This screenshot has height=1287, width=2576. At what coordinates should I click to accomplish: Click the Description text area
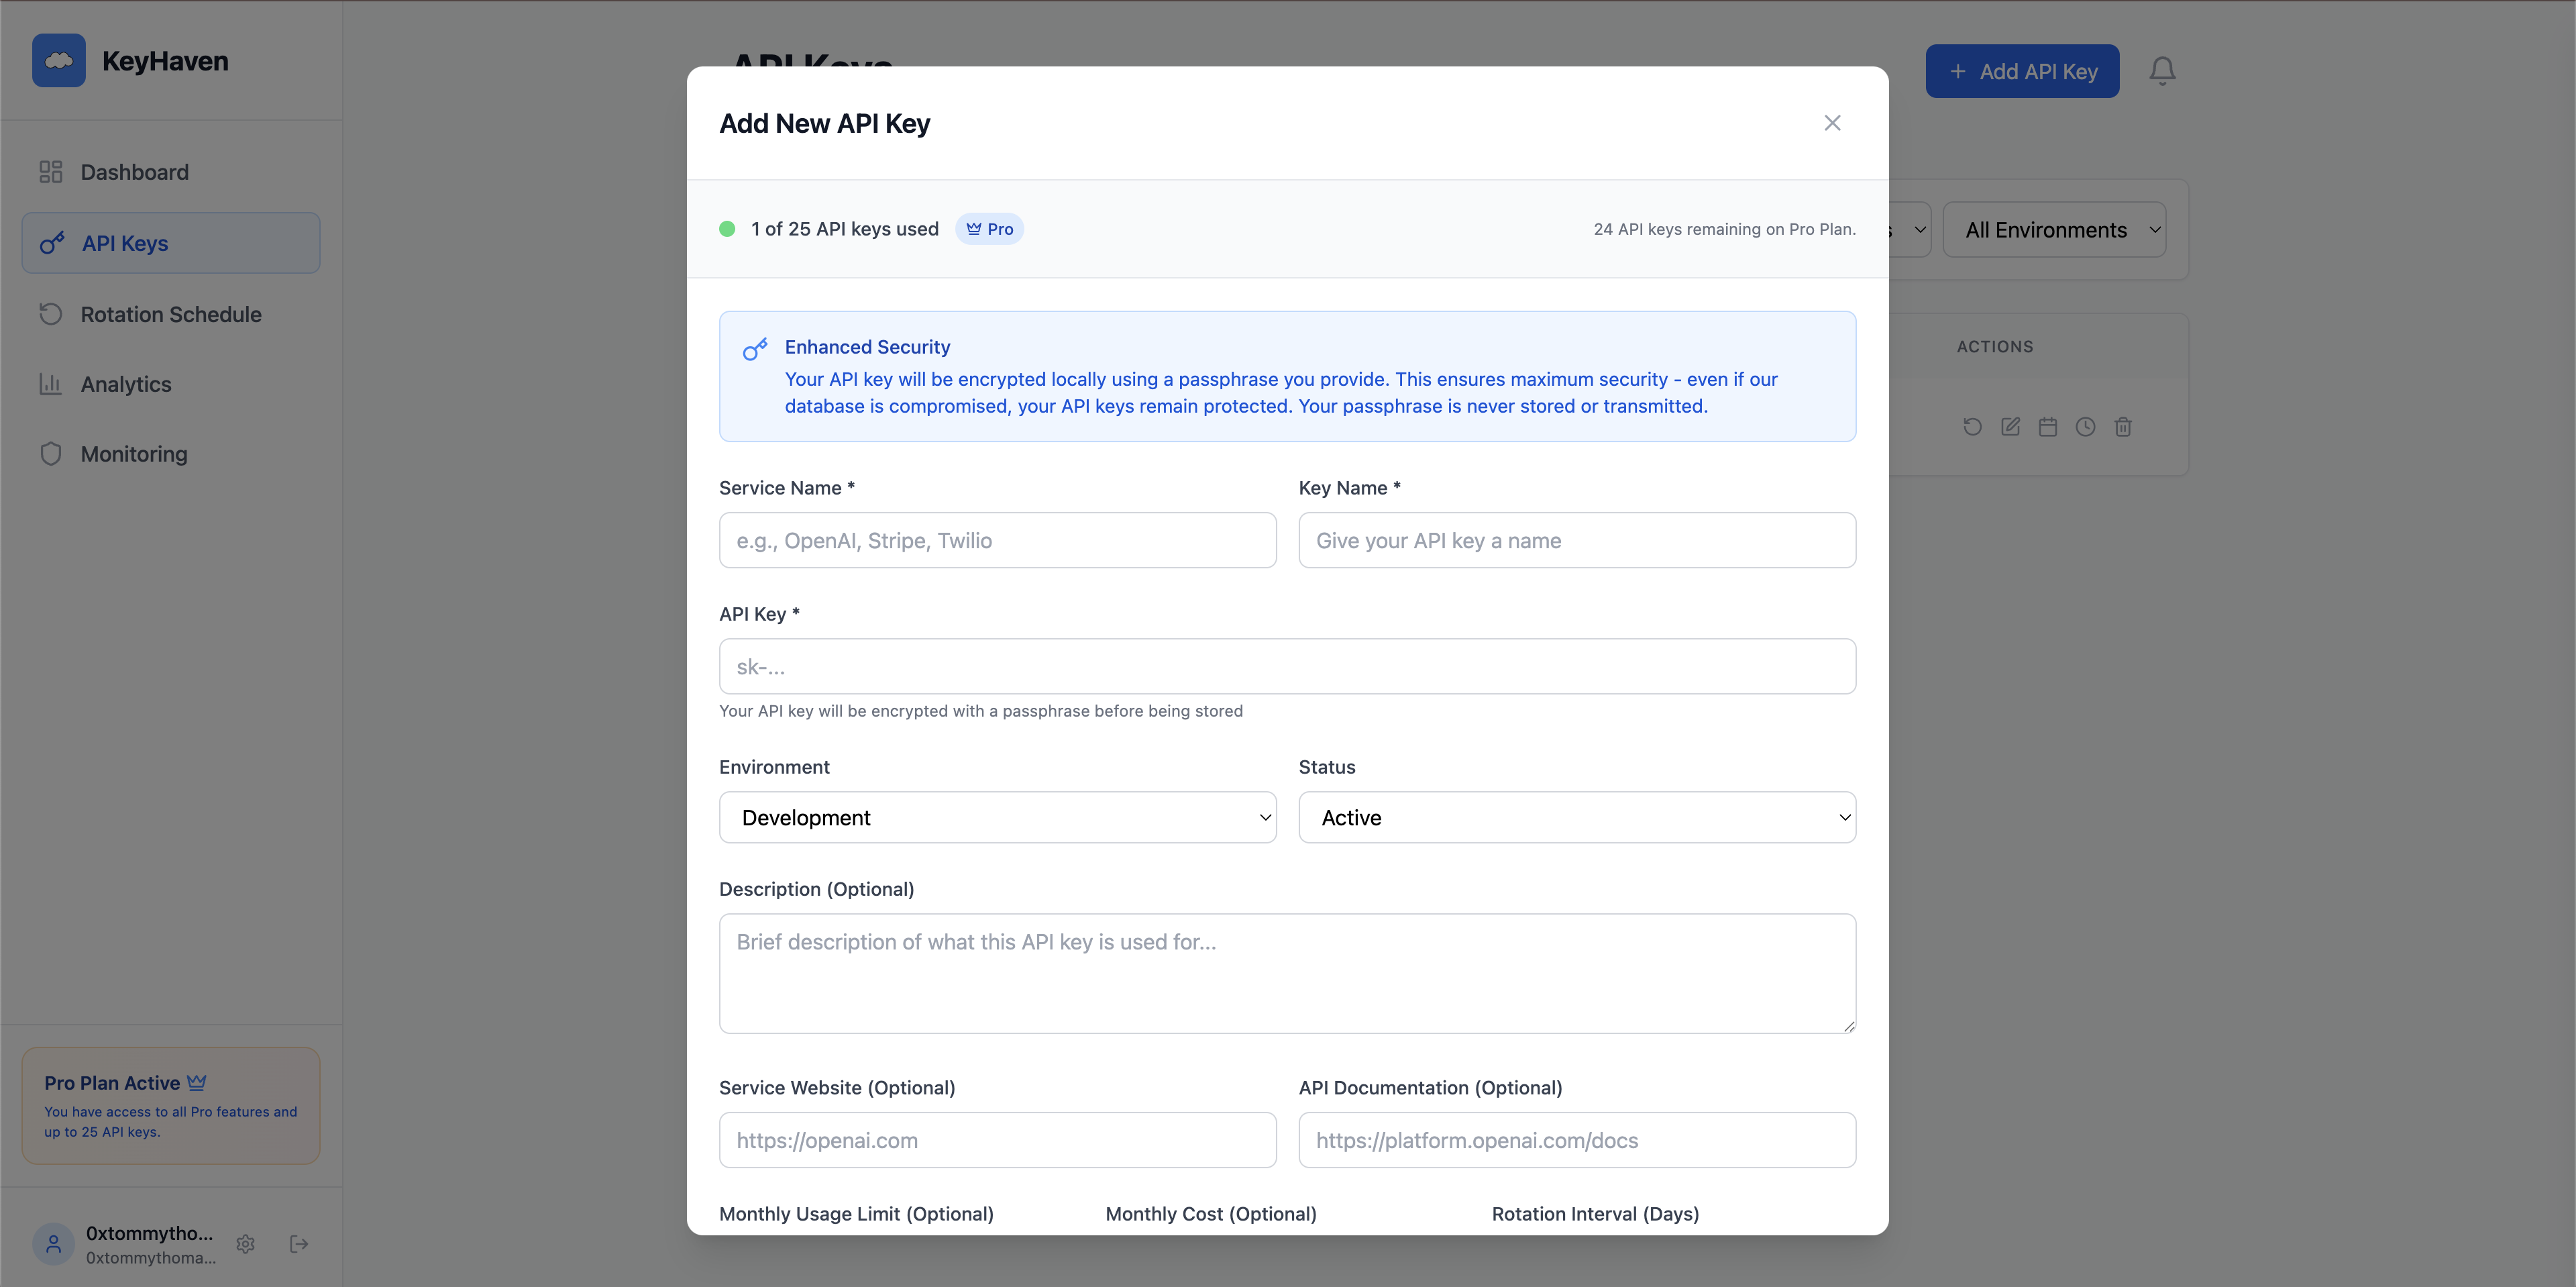click(x=1287, y=973)
